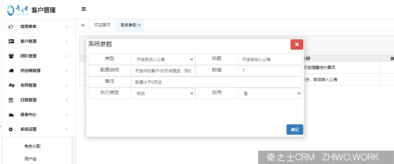
Task: Click the 数值 input field
Action: pos(270,71)
